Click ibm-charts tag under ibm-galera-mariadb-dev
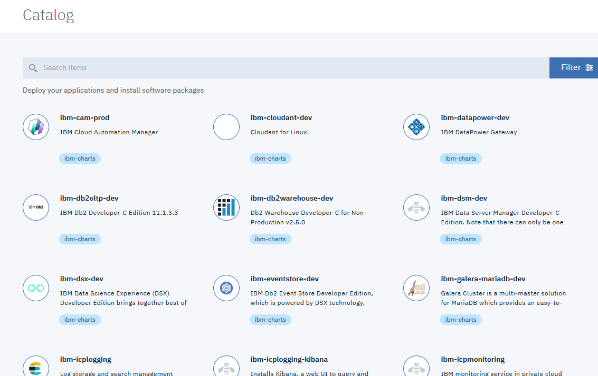 (x=461, y=320)
